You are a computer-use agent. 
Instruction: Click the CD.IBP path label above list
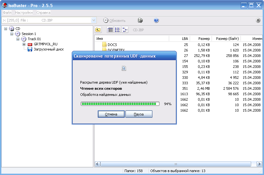pyautogui.click(x=138, y=30)
